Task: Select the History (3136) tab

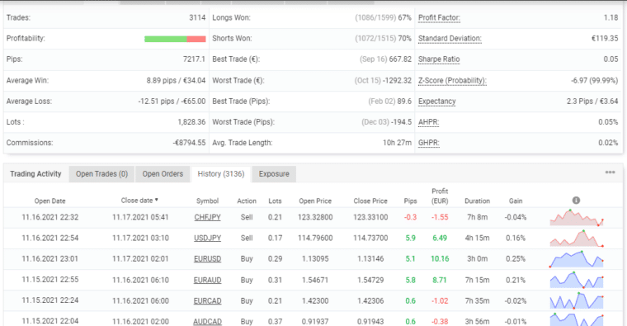Action: coord(221,174)
